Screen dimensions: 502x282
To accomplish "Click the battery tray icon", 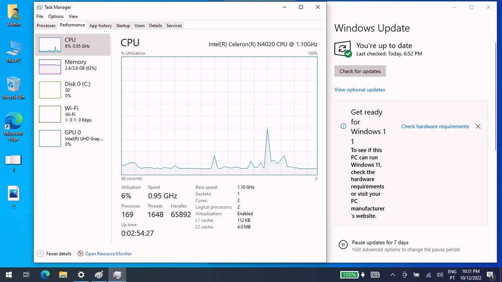I will (x=417, y=274).
